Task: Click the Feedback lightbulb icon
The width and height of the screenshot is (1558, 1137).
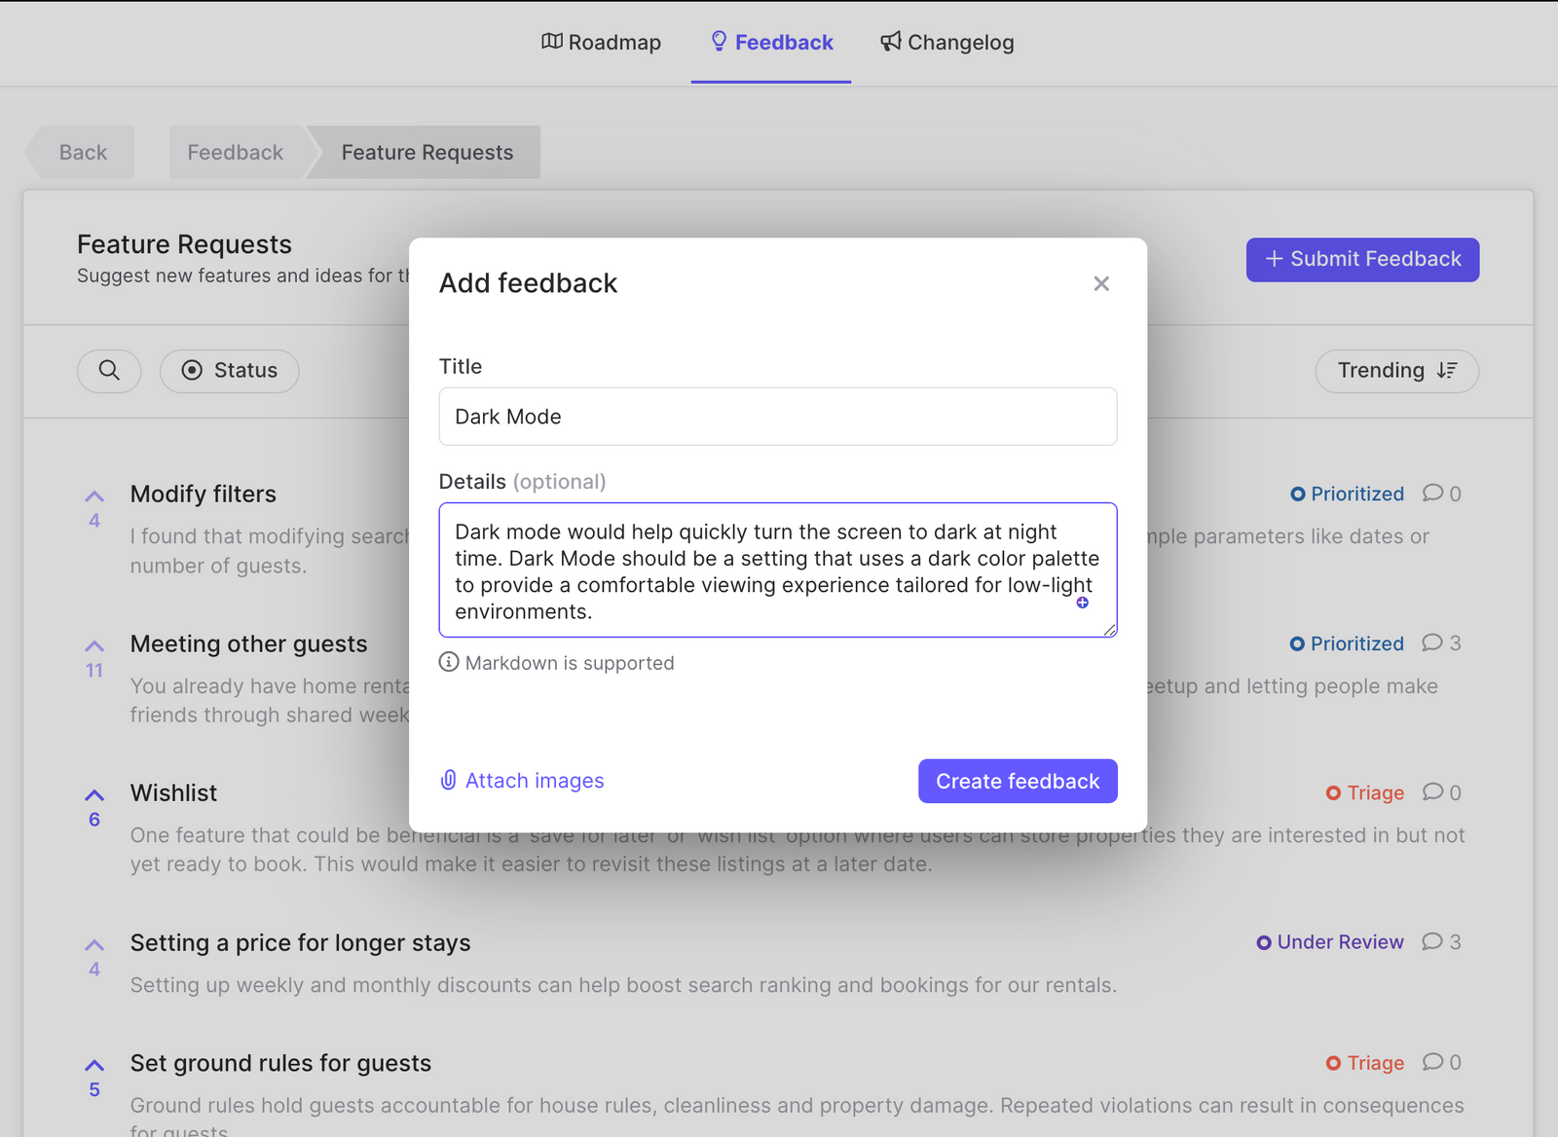Action: tap(718, 42)
